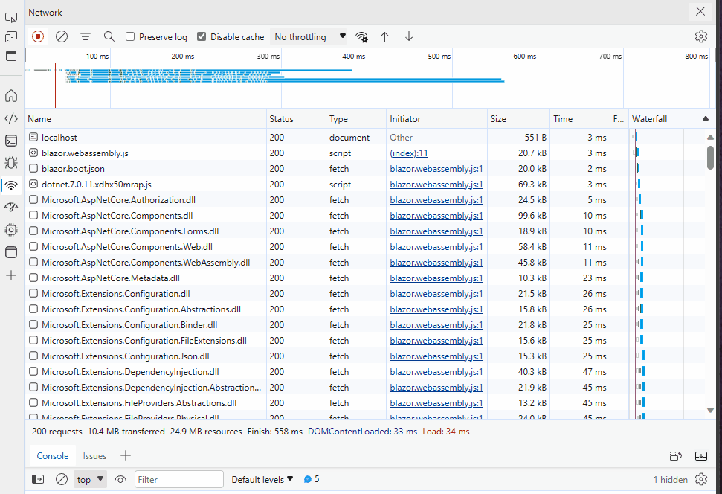Viewport: 722px width, 494px height.
Task: Open the network filter funnel icon
Action: coord(86,36)
